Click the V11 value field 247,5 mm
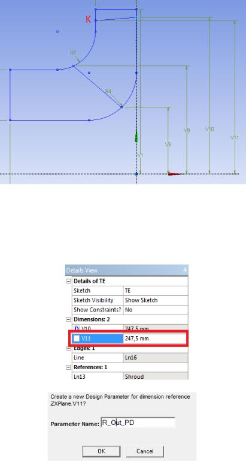 156,339
